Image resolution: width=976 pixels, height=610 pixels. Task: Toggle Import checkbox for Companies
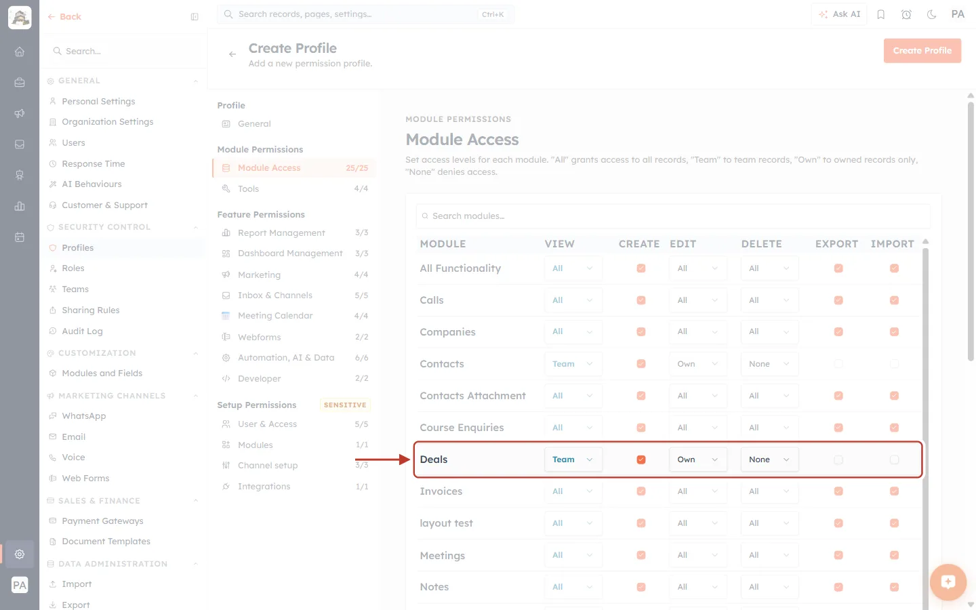coord(895,332)
